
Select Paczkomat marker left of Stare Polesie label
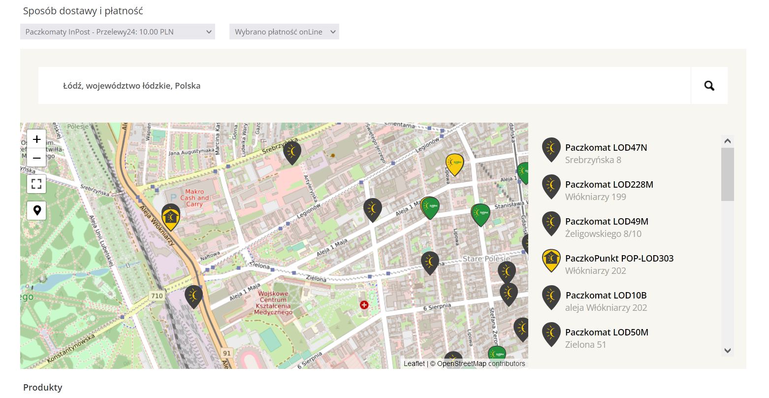click(x=430, y=263)
